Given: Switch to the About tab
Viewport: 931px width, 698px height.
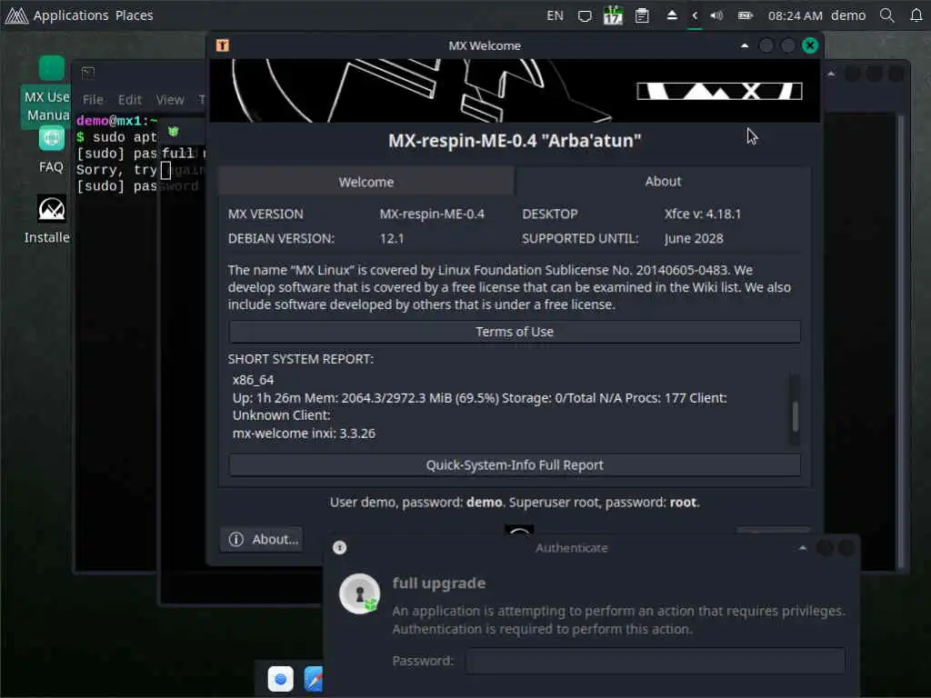Looking at the screenshot, I should (663, 181).
